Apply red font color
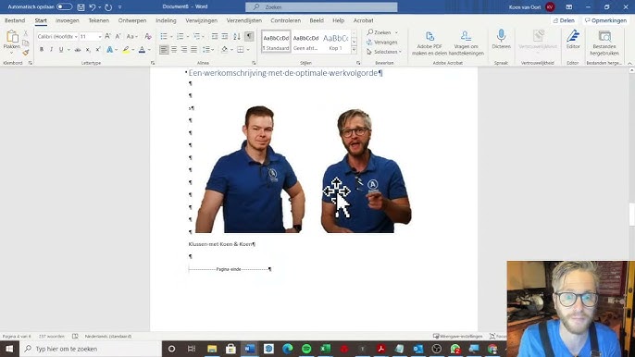The height and width of the screenshot is (357, 635). pos(143,49)
